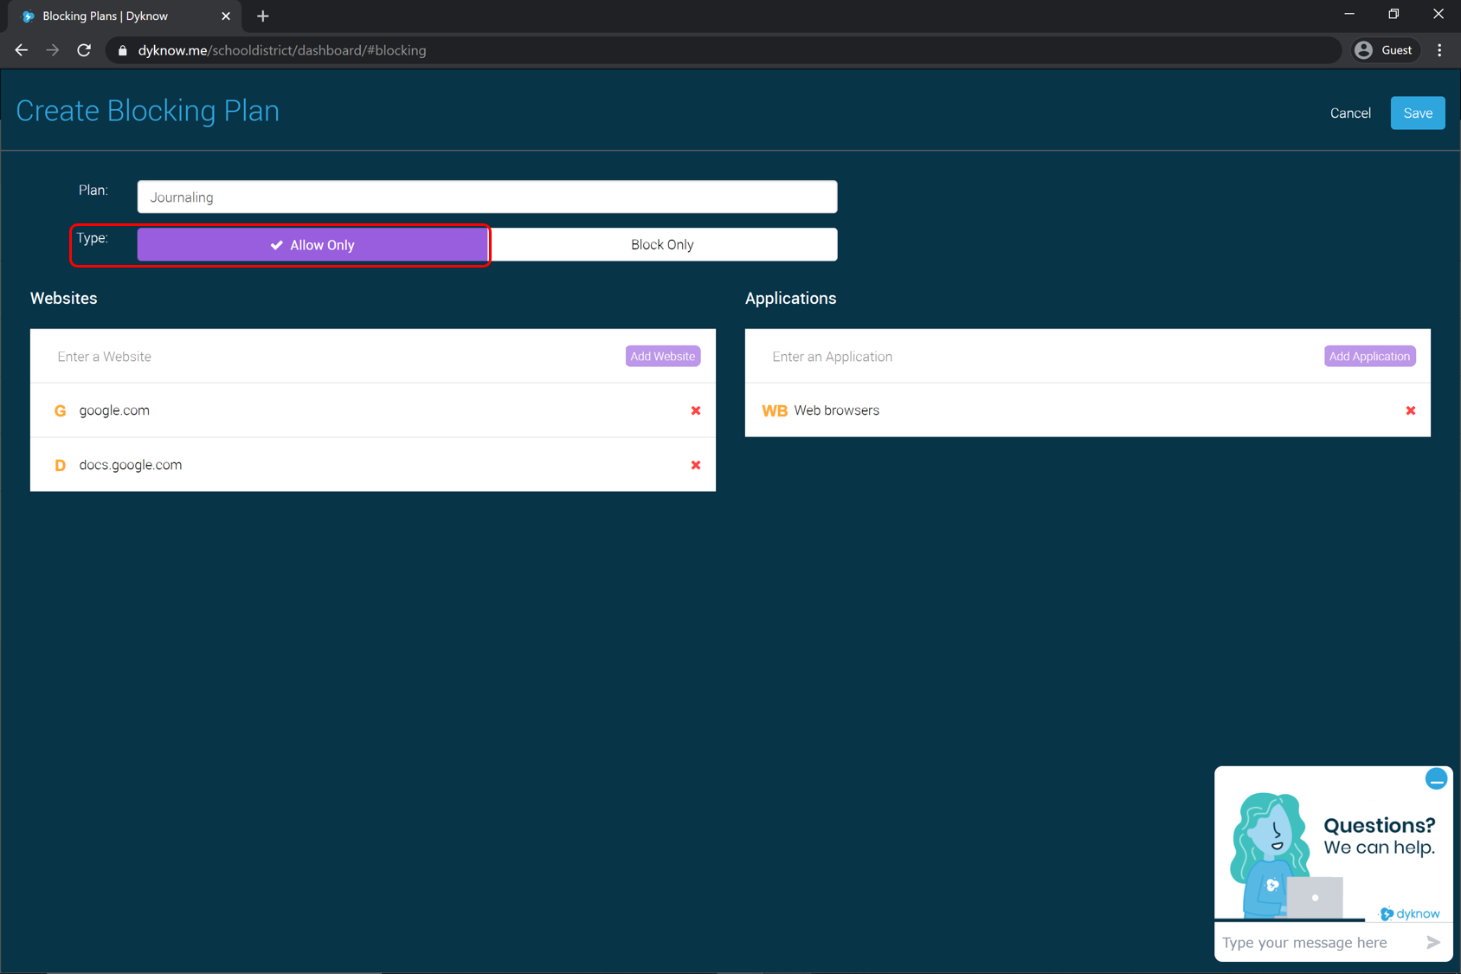Minimize the Dyknow chat help widget
Screen dimensions: 1461x974
[x=1436, y=779]
